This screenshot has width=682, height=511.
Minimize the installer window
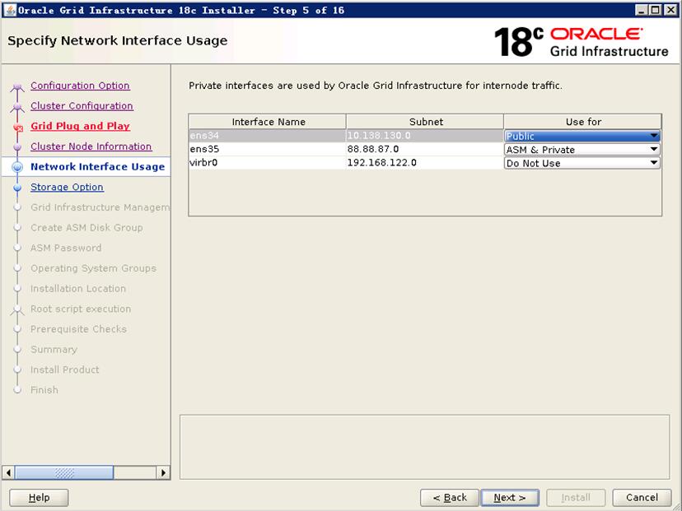point(641,10)
